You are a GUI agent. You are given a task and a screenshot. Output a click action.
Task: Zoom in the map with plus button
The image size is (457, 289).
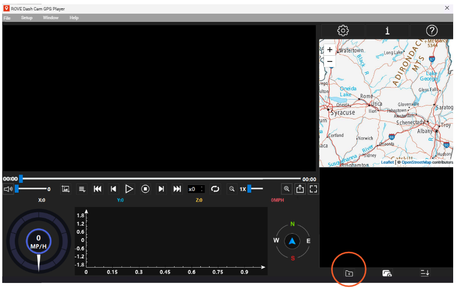(329, 49)
